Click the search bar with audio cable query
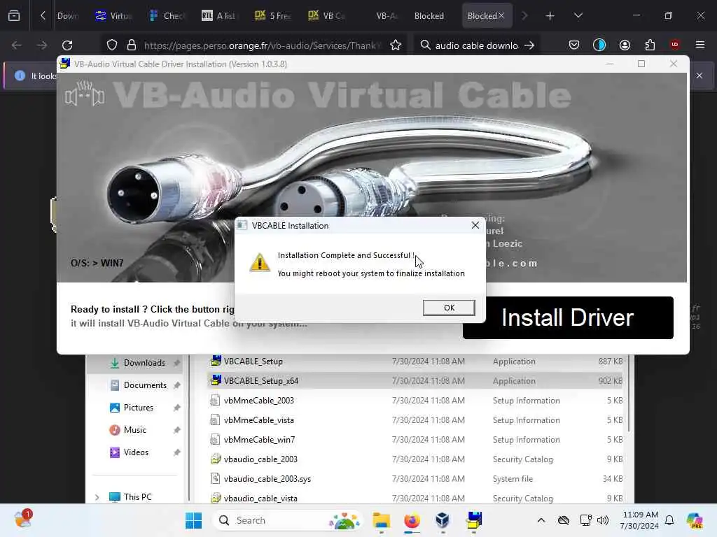Image resolution: width=717 pixels, height=537 pixels. [476, 45]
